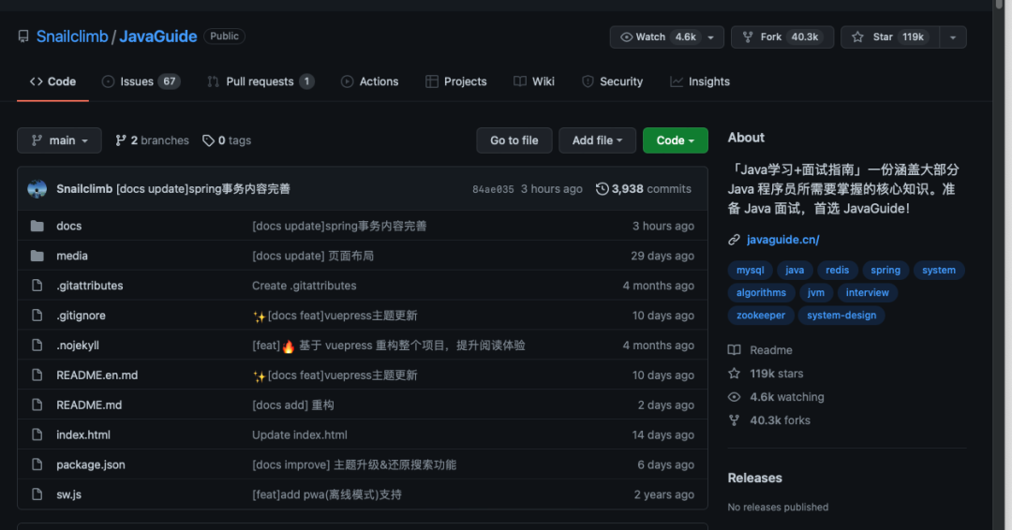Open the Security tab

tap(613, 81)
